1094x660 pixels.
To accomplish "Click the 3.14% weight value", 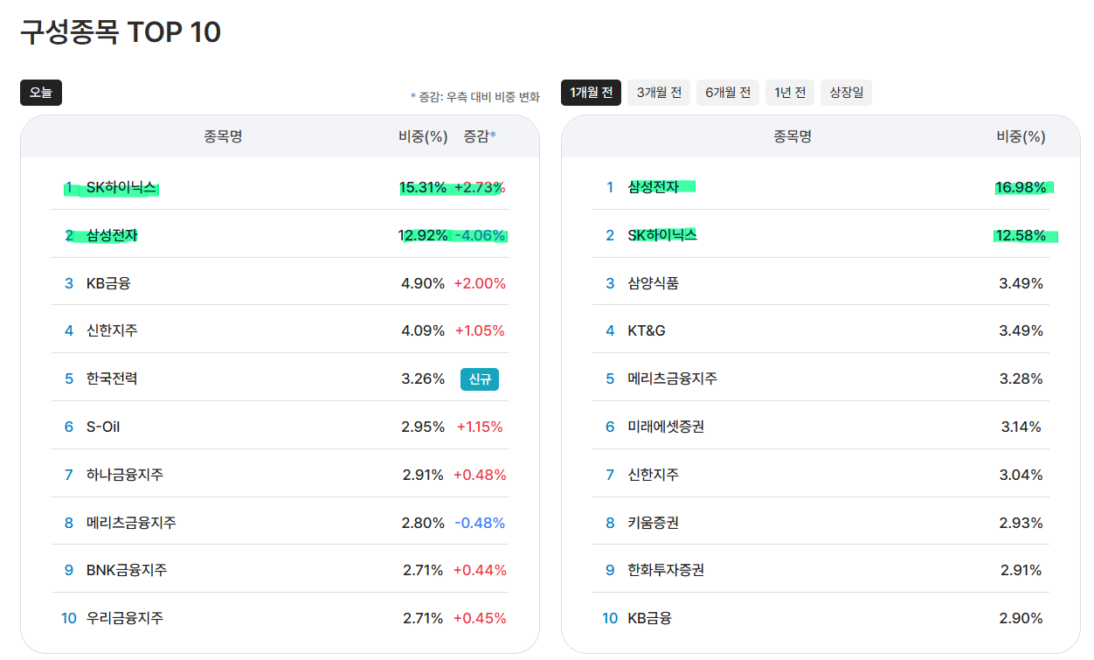I will point(1021,427).
